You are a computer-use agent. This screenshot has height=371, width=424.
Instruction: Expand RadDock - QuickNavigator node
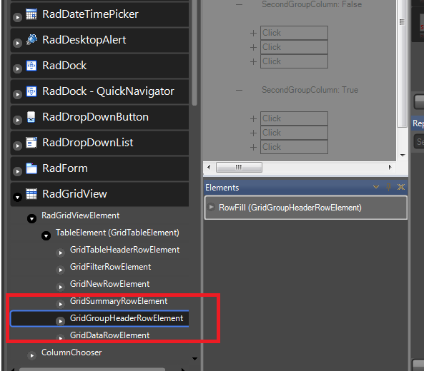point(17,94)
